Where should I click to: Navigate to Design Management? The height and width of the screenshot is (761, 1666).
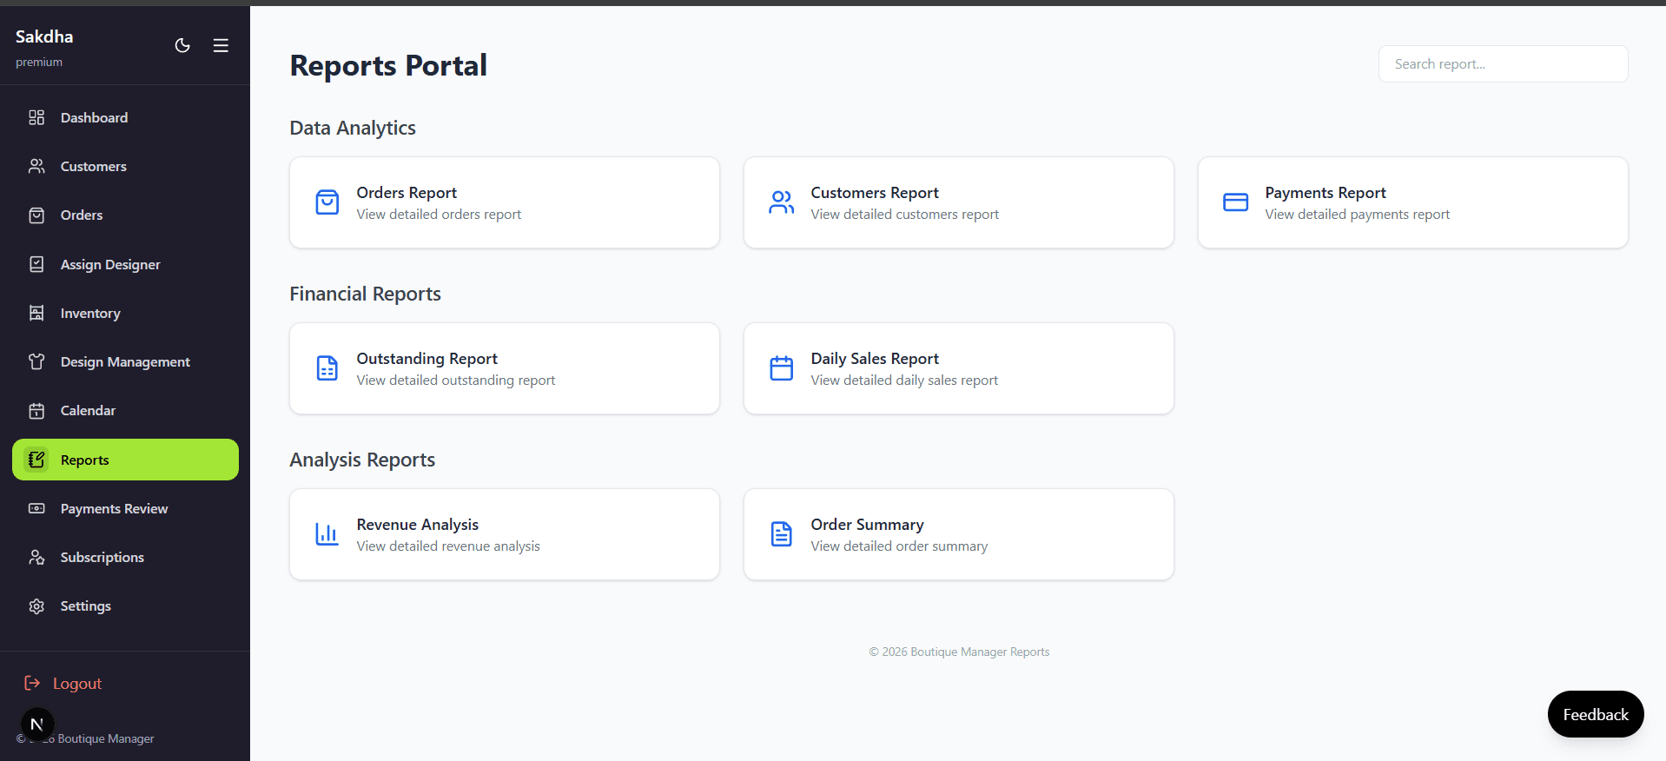coord(125,361)
